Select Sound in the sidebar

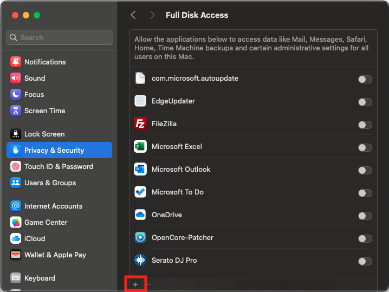tap(59, 78)
